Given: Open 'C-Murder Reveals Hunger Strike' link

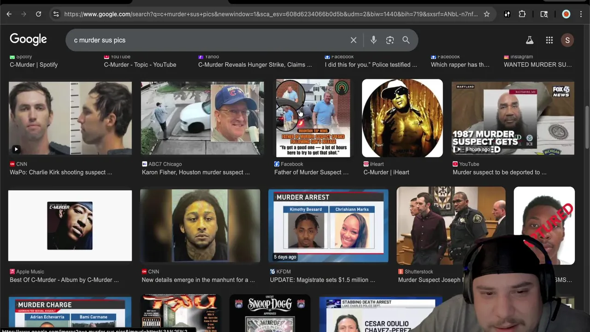Looking at the screenshot, I should [x=255, y=65].
